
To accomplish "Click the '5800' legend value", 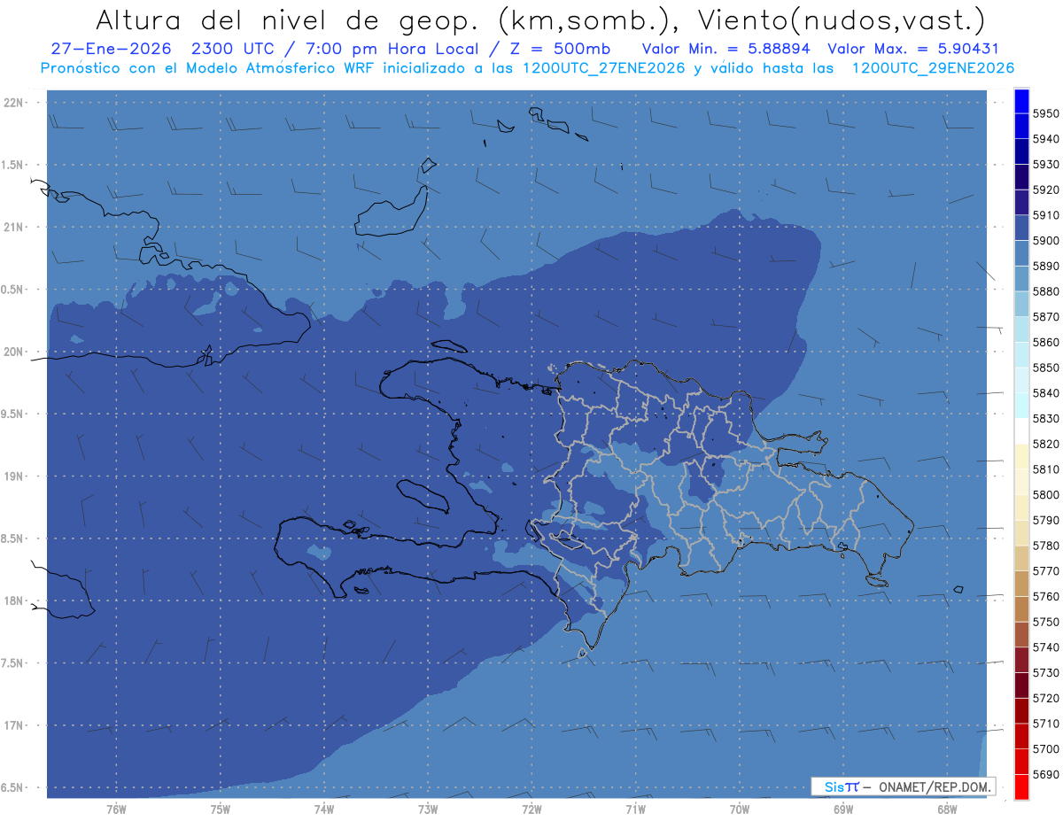I will click(1046, 495).
